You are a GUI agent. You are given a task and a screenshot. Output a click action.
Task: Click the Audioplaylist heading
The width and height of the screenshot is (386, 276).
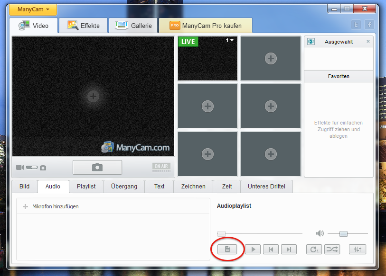pyautogui.click(x=234, y=206)
